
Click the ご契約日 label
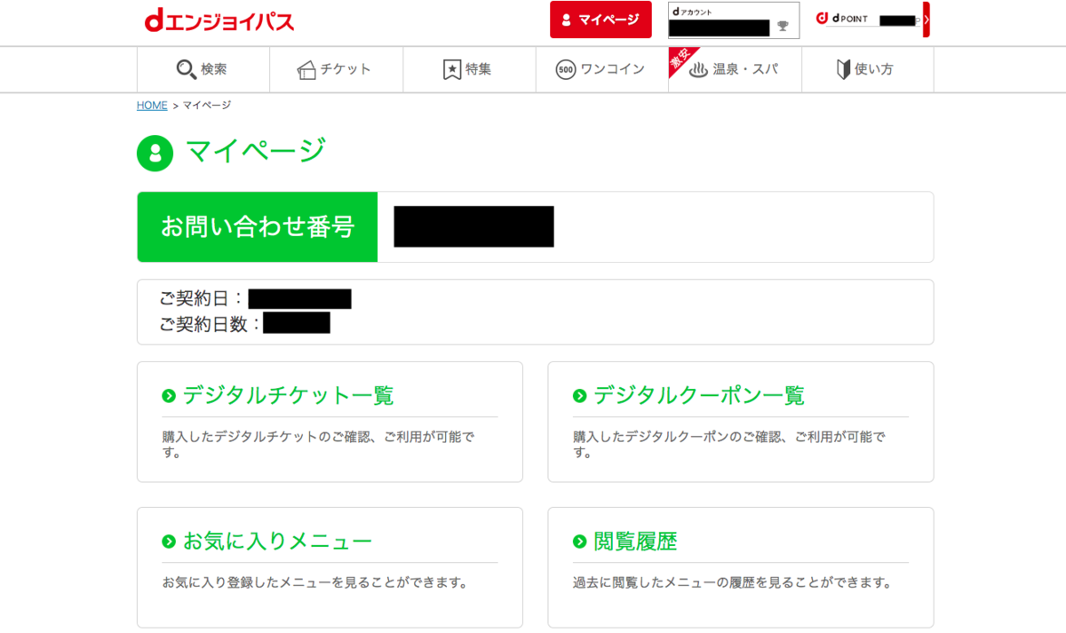pyautogui.click(x=202, y=299)
